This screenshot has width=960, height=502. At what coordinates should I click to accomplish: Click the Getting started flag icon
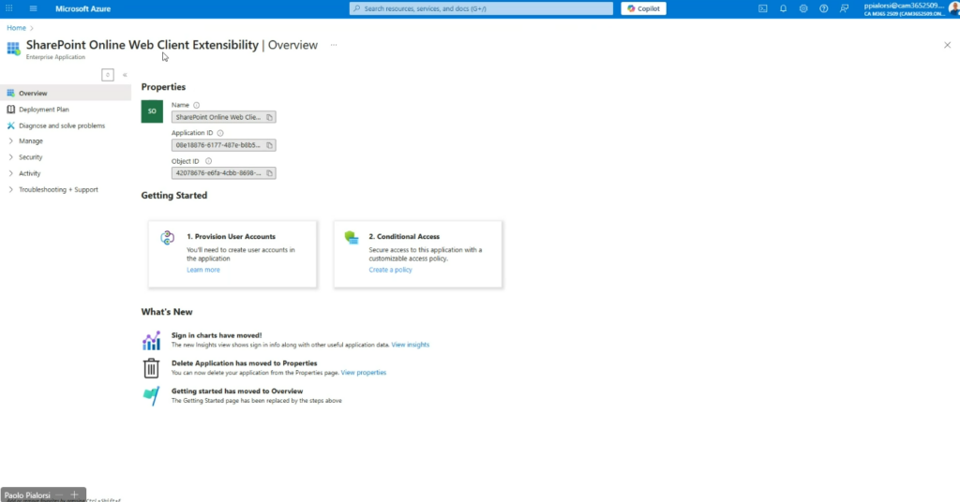(151, 395)
